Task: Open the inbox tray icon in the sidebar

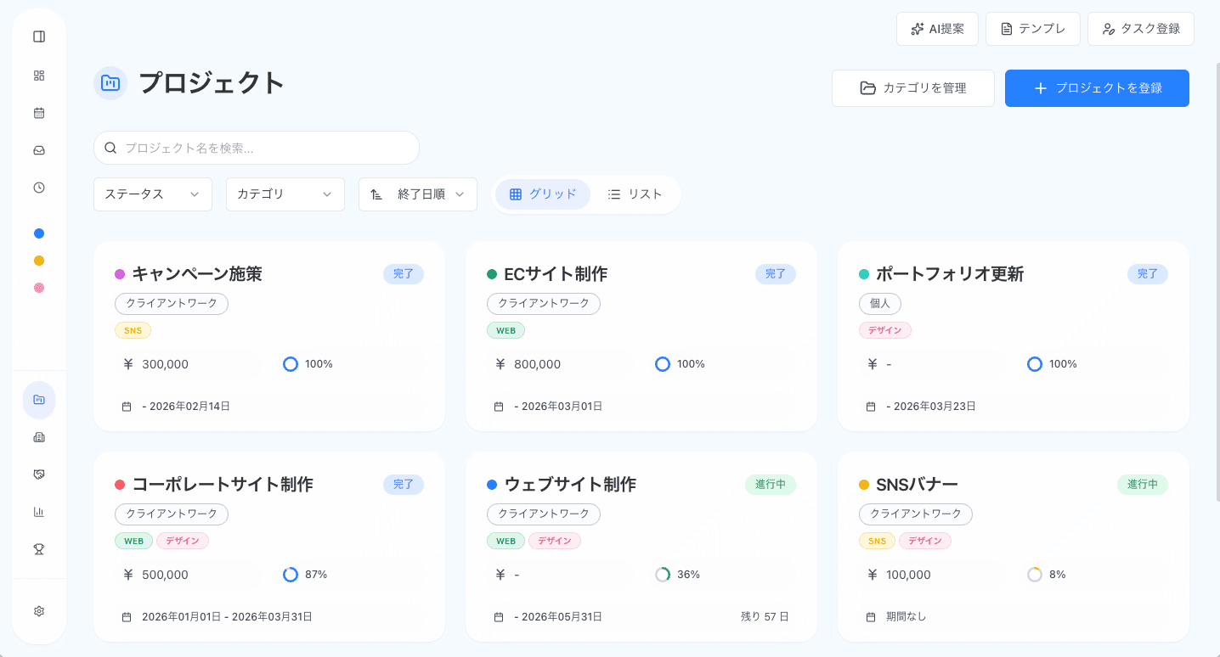Action: (38, 150)
